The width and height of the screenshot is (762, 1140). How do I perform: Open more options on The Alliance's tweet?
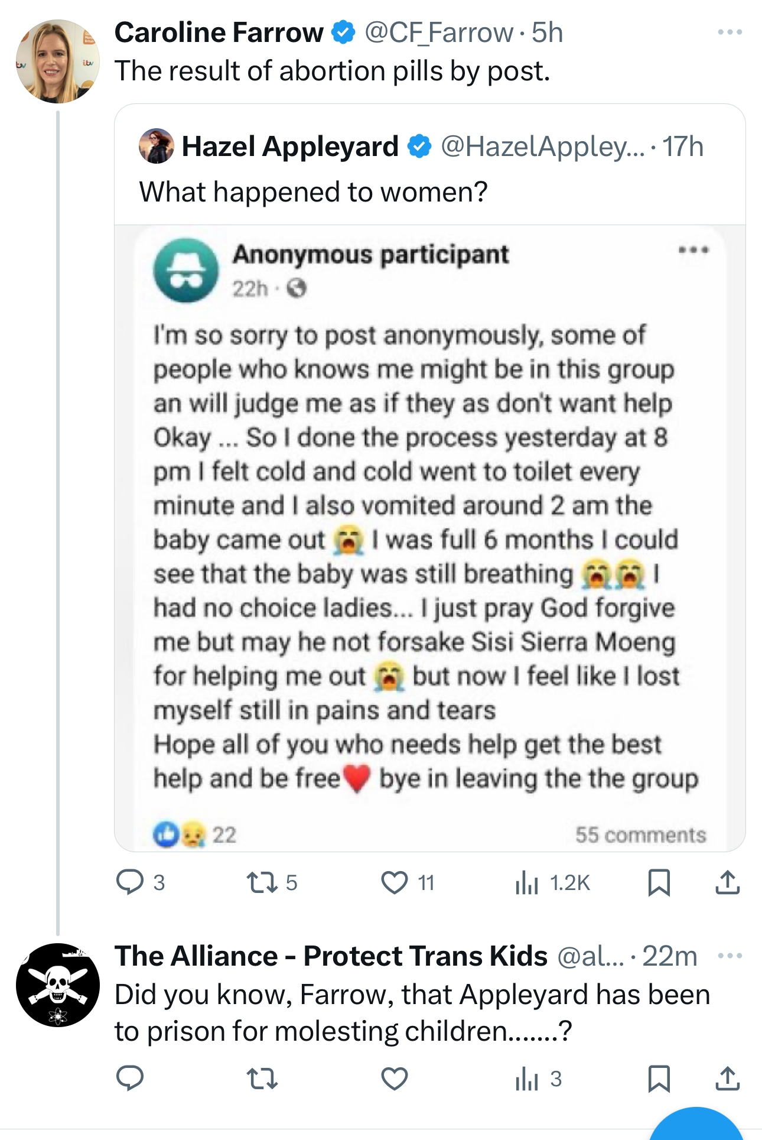point(730,956)
